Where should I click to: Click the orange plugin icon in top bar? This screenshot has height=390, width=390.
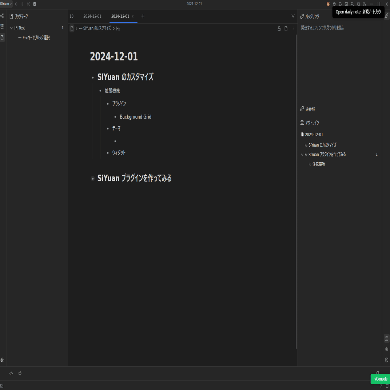point(328,4)
